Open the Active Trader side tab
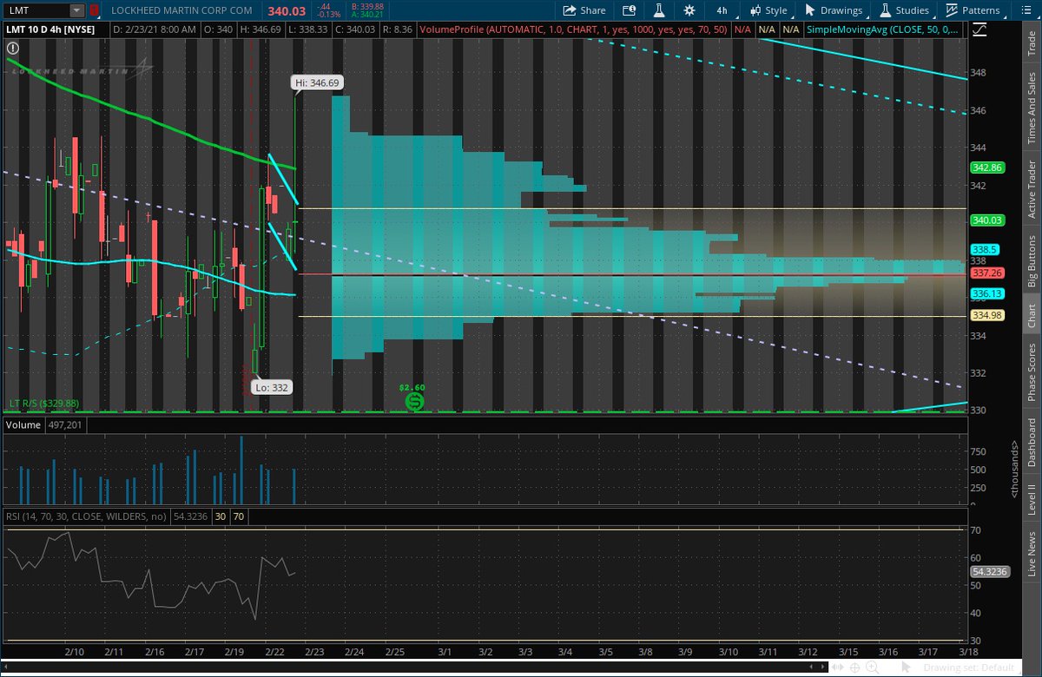 tap(1031, 188)
